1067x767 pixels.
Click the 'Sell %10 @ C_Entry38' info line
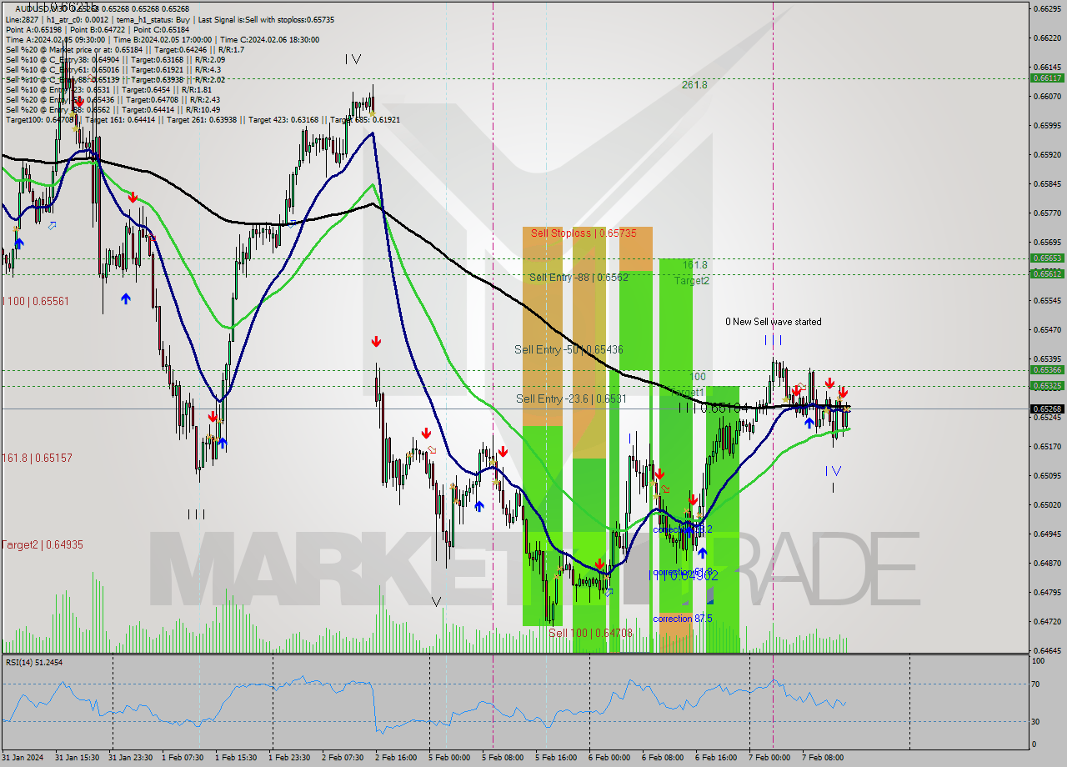115,59
